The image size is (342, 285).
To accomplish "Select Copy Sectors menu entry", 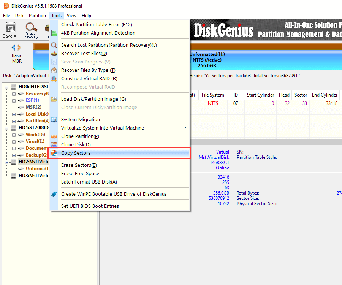I will click(119, 153).
